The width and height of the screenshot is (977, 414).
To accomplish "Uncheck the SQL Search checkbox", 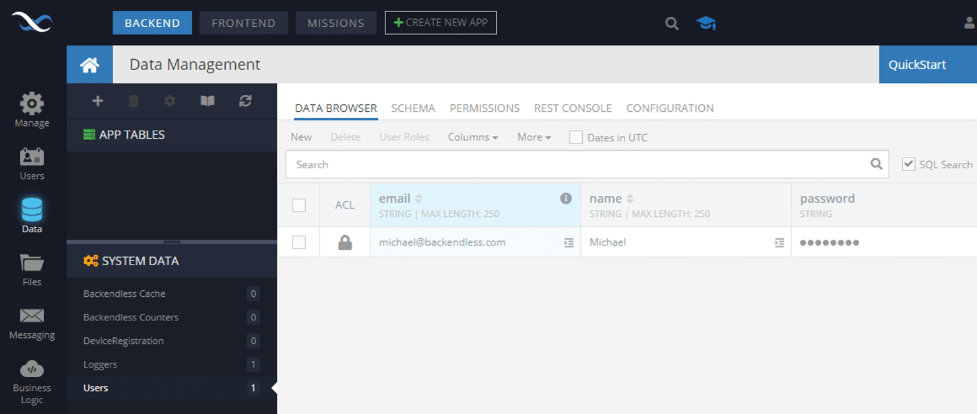I will click(x=909, y=164).
